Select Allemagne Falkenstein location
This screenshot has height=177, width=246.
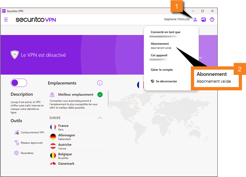tap(77, 136)
